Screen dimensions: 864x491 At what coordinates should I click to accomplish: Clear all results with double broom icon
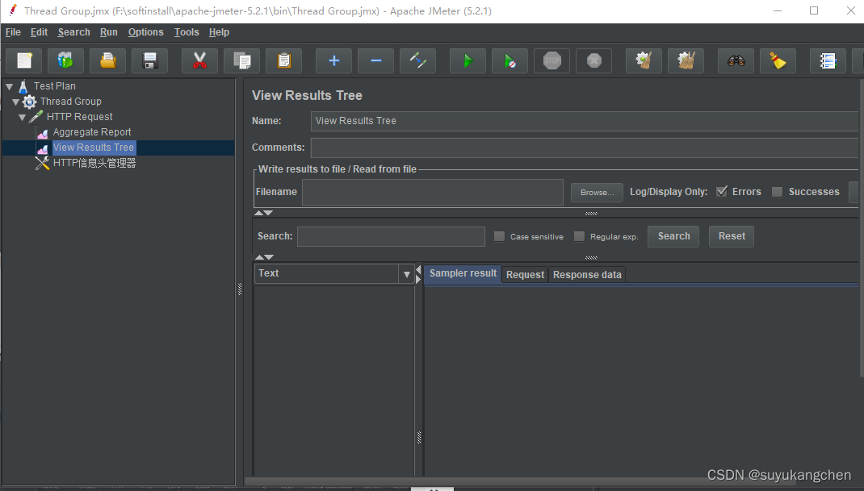tap(686, 60)
